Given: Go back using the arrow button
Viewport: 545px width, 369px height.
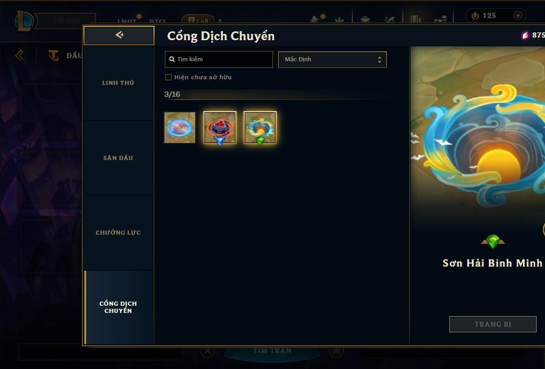Looking at the screenshot, I should pyautogui.click(x=119, y=35).
